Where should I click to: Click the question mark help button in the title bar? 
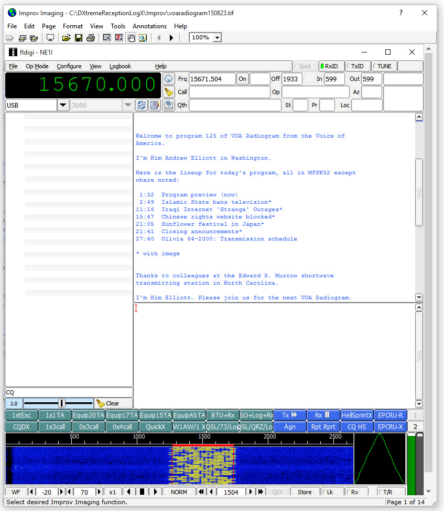point(400,13)
